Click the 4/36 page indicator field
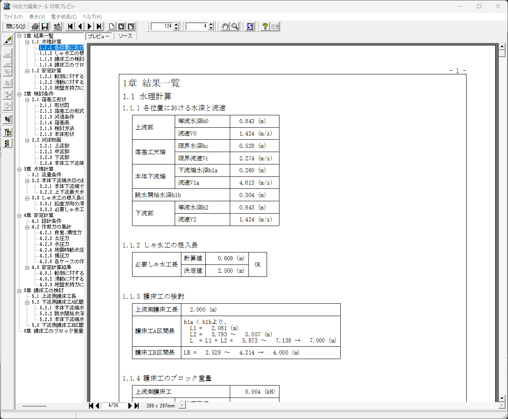Image resolution: width=508 pixels, height=419 pixels. click(x=113, y=406)
